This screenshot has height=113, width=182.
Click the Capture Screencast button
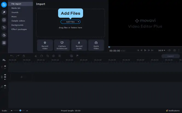[62, 45]
